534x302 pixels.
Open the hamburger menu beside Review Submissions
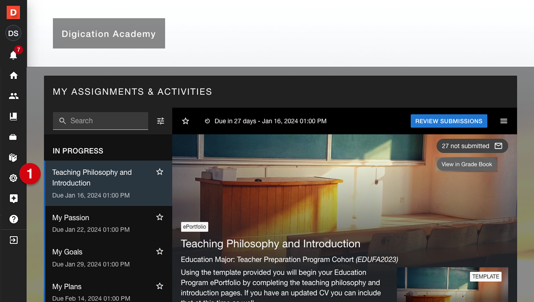pyautogui.click(x=504, y=121)
